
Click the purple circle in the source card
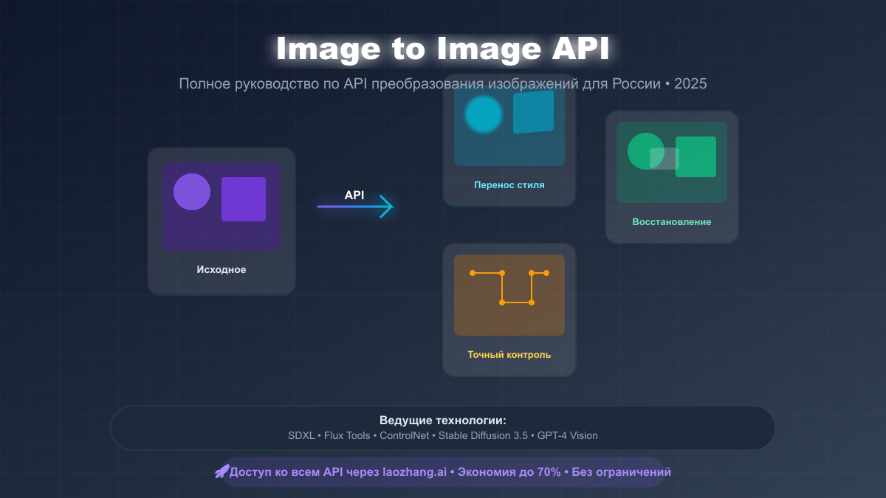192,192
